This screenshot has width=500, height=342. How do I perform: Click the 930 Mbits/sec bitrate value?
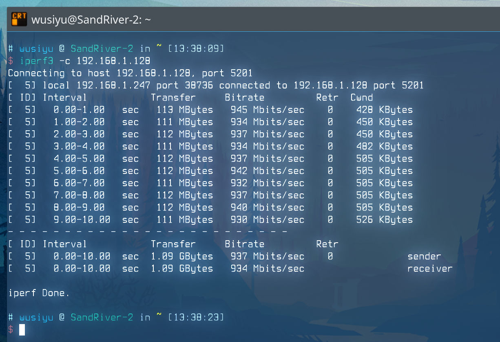[x=268, y=220]
